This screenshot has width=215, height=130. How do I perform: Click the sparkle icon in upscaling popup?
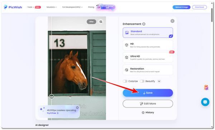tap(42, 109)
